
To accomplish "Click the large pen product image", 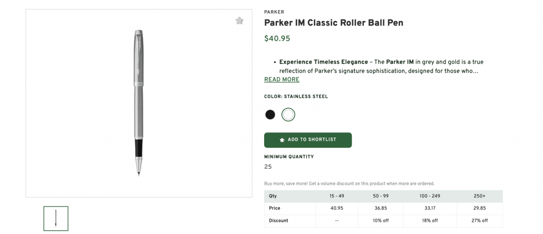I will [137, 103].
